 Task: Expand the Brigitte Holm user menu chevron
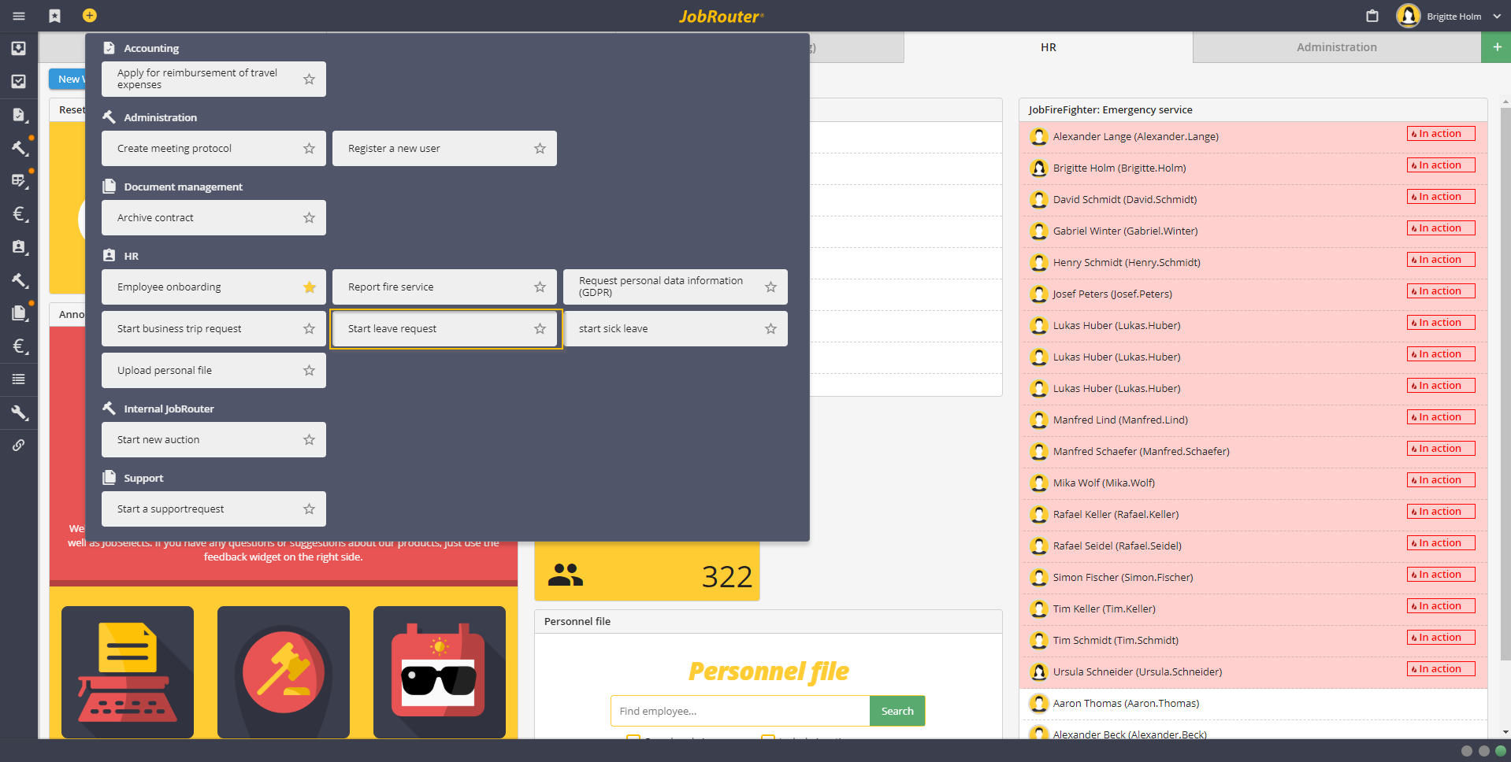click(1497, 16)
